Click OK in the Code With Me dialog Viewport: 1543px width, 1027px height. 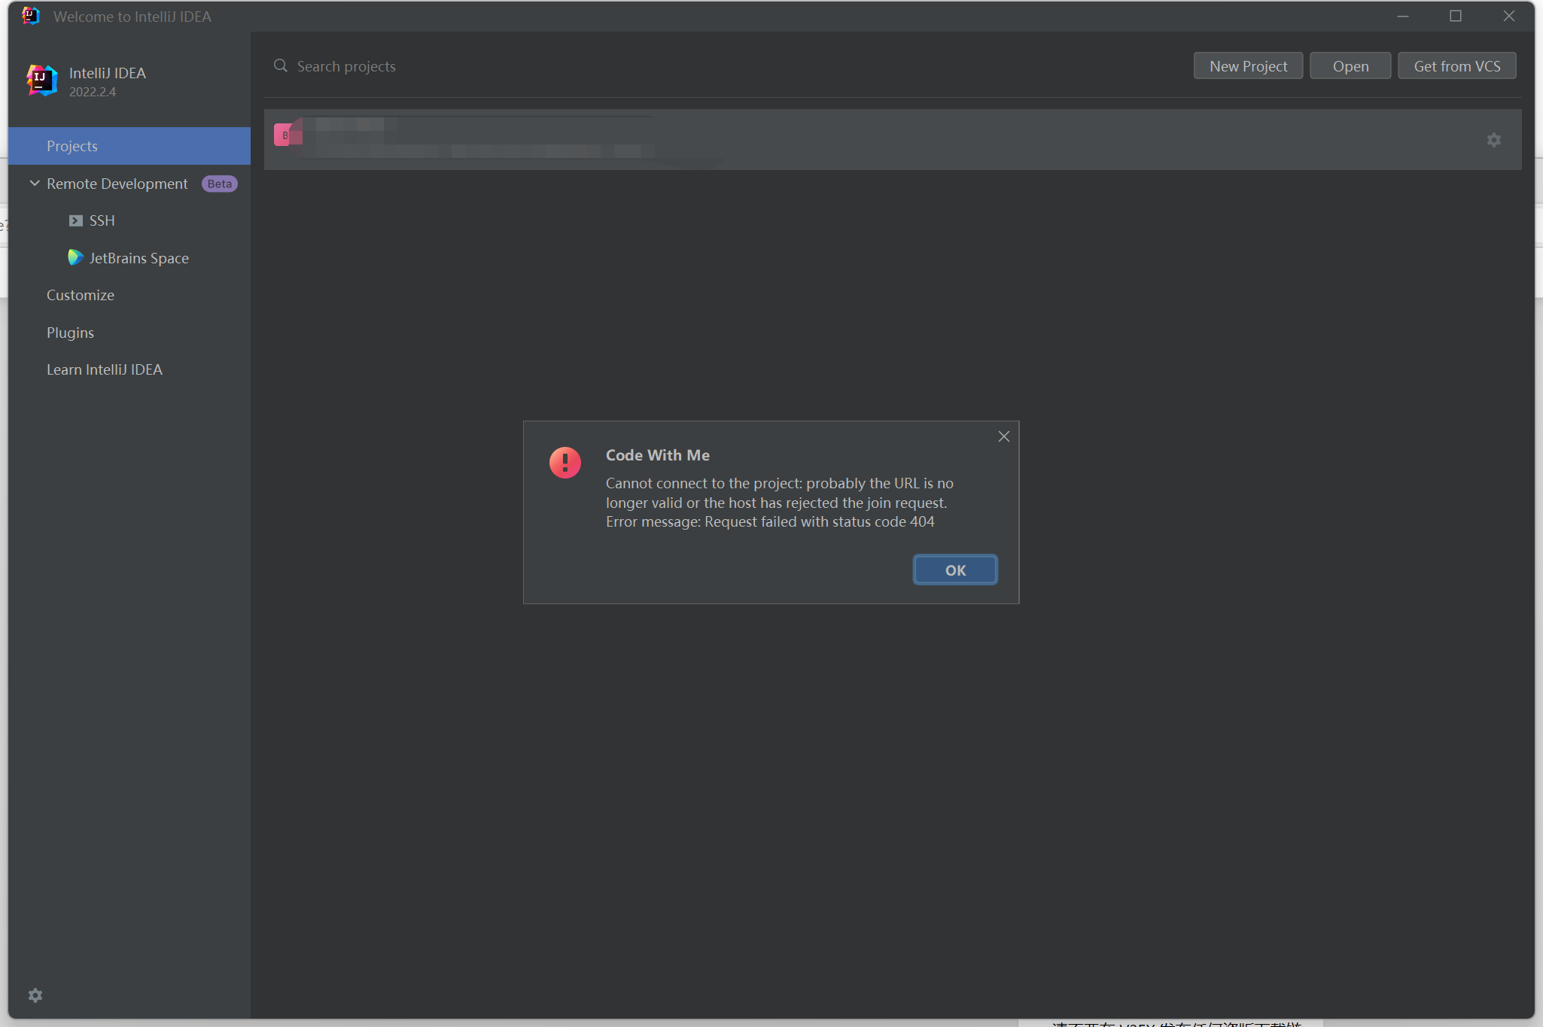click(x=955, y=570)
